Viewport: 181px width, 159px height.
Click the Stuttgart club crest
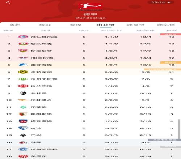pos(23,51)
